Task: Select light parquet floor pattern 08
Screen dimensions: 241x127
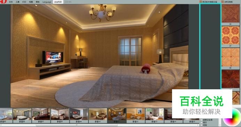Action: 231,58
